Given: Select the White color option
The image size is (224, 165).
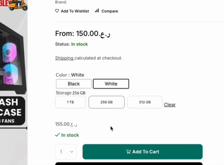Looking at the screenshot, I should coord(111,84).
